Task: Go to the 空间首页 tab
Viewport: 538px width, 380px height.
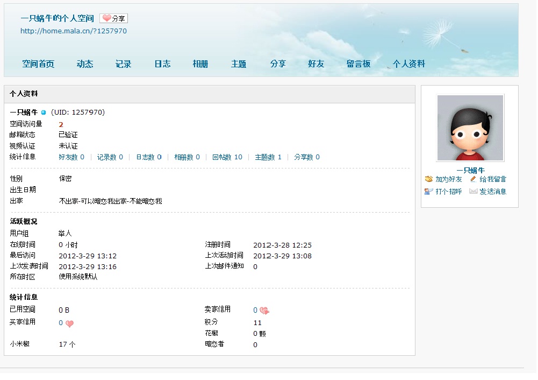Action: [x=38, y=64]
